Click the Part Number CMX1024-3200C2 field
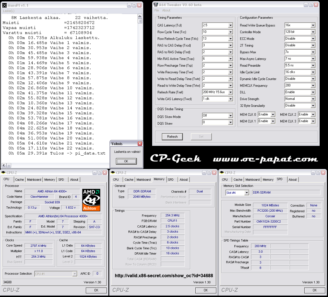This screenshot has width=328, height=297. pos(270,221)
